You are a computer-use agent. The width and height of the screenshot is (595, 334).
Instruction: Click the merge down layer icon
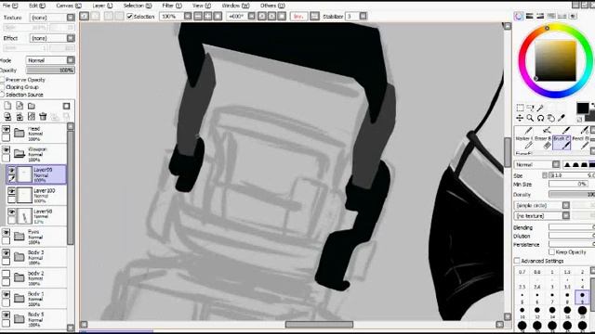(x=20, y=117)
